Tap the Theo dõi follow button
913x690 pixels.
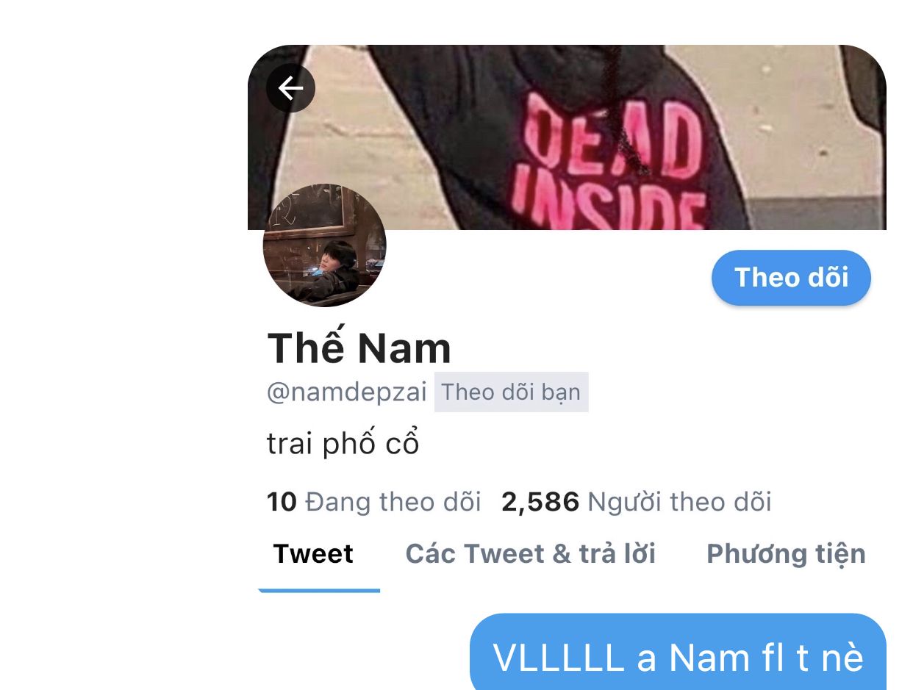(x=791, y=278)
